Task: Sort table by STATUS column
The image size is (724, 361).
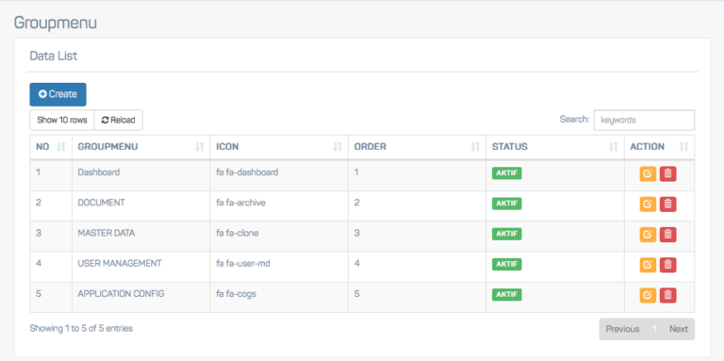Action: pos(555,147)
